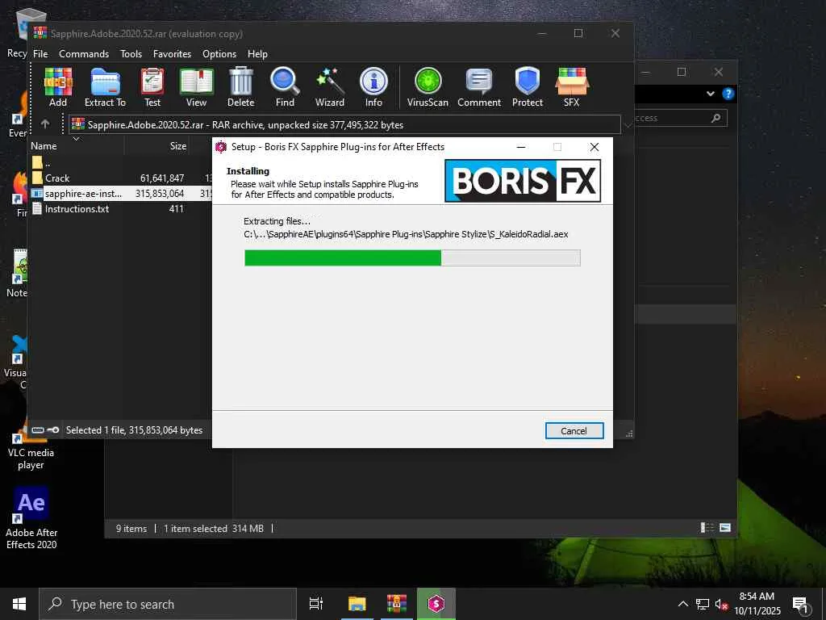The height and width of the screenshot is (620, 826).
Task: Click the Extract To toolbar icon
Action: (106, 87)
